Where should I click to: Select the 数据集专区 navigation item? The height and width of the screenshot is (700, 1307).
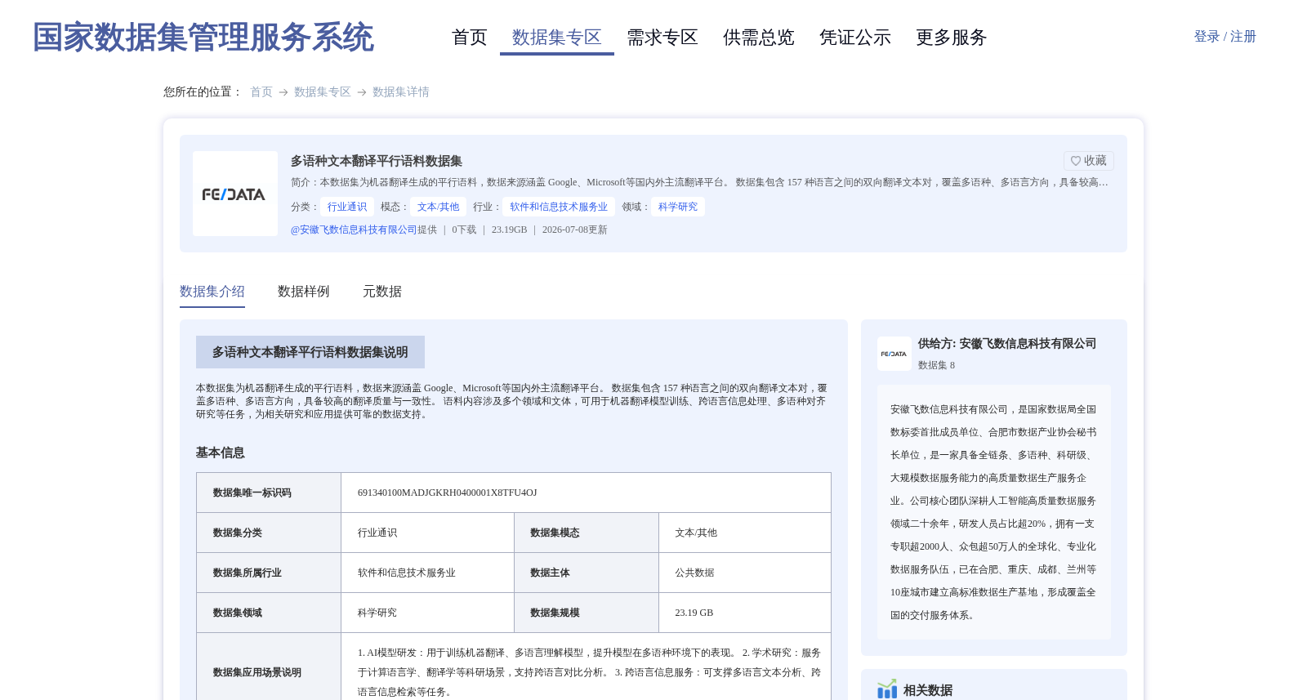[x=557, y=38]
